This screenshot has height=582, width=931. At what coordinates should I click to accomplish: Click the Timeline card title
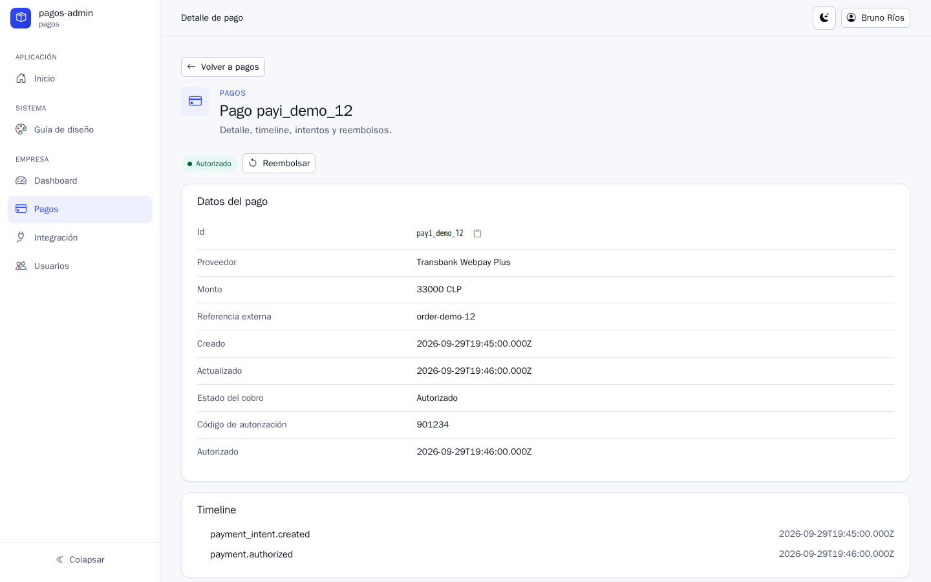point(217,510)
